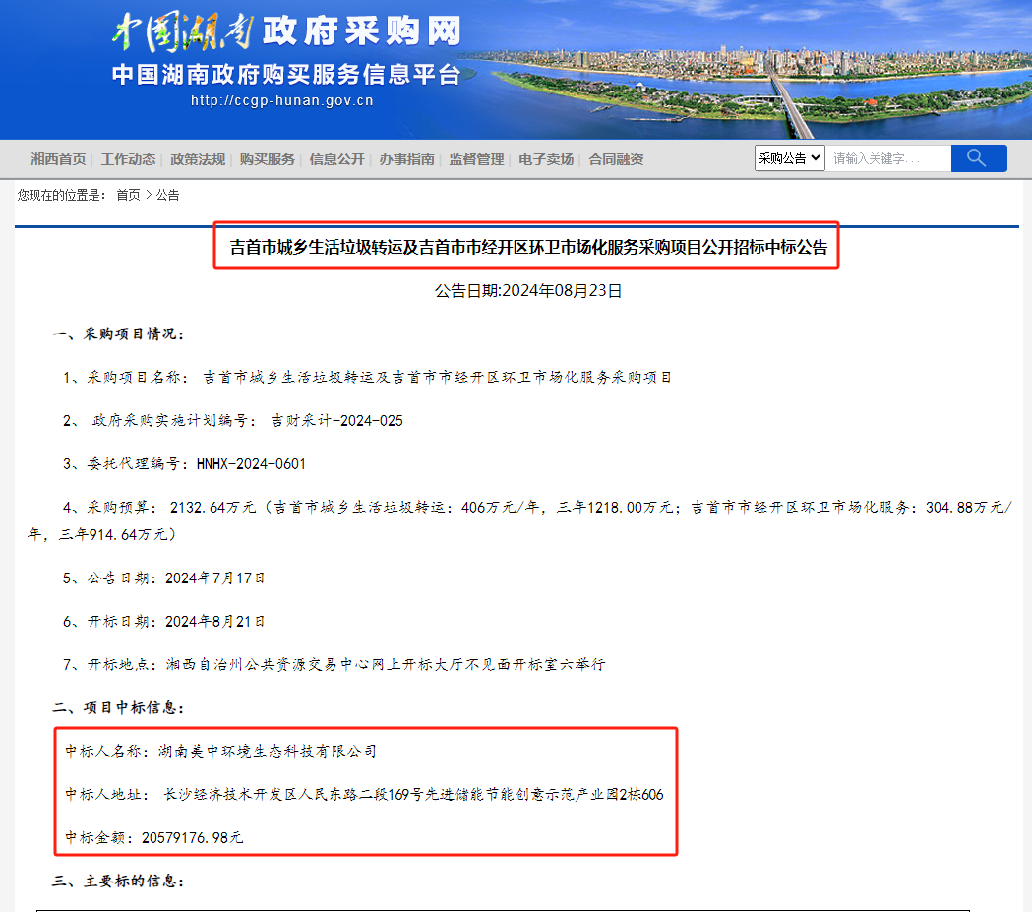This screenshot has height=912, width=1032.
Task: Open the 监督管理 section
Action: pos(475,158)
